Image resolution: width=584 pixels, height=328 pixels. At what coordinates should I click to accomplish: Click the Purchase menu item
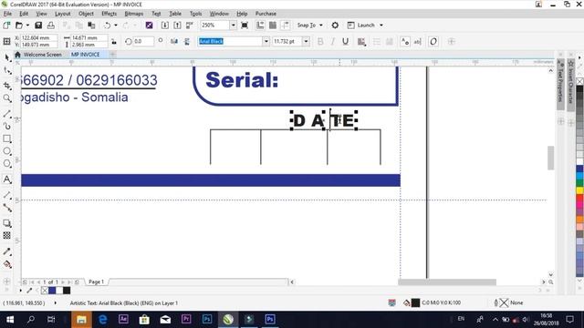266,14
